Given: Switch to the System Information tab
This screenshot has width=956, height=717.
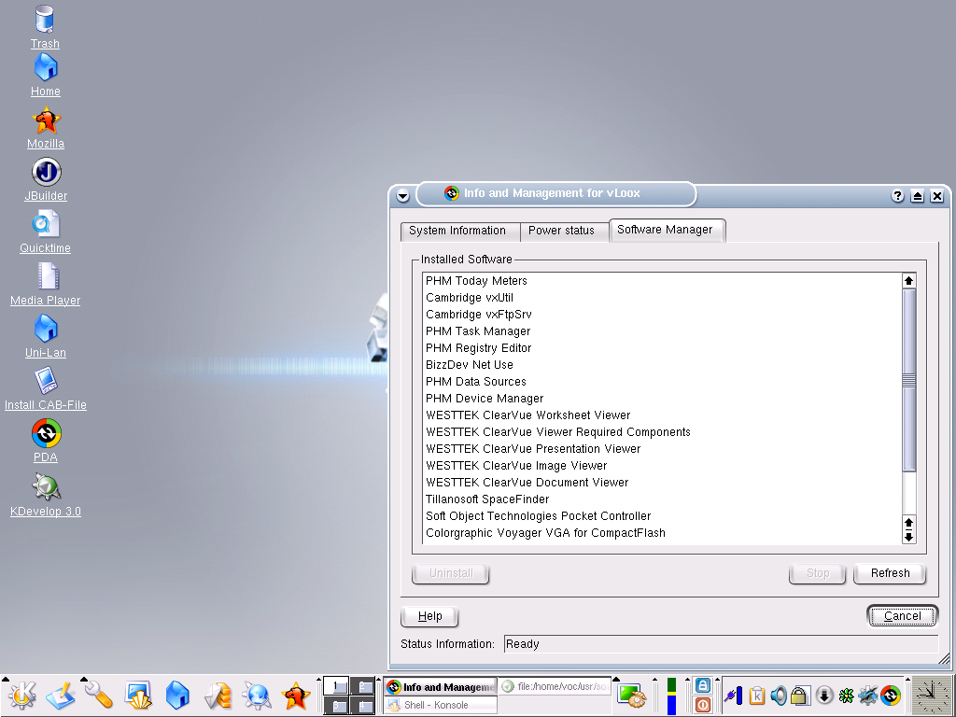Looking at the screenshot, I should pyautogui.click(x=457, y=231).
